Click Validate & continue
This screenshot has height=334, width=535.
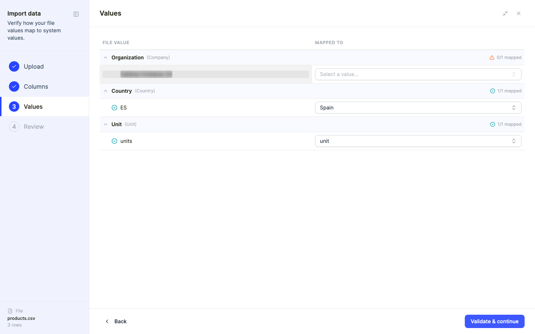(x=495, y=321)
